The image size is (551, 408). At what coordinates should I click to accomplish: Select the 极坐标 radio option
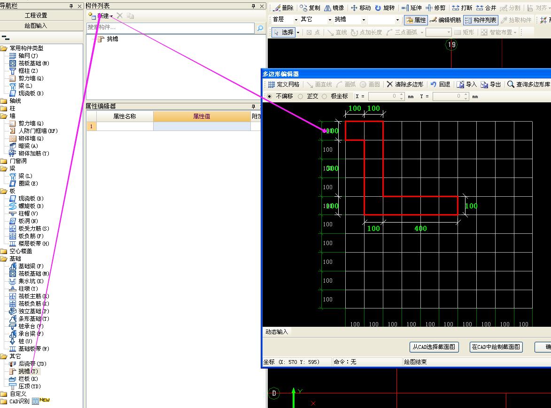(x=335, y=96)
